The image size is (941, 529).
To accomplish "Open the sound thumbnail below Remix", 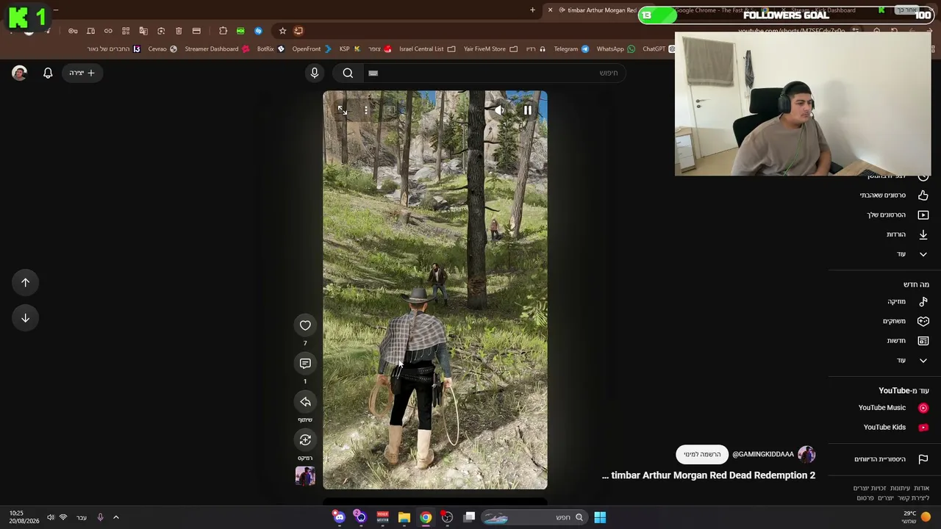I will pos(305,476).
